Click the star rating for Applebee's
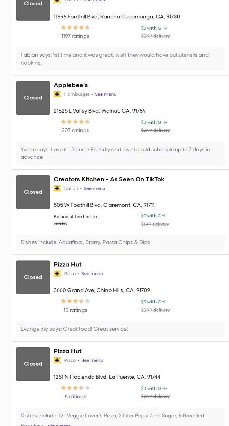The image size is (229, 426). coord(75,122)
